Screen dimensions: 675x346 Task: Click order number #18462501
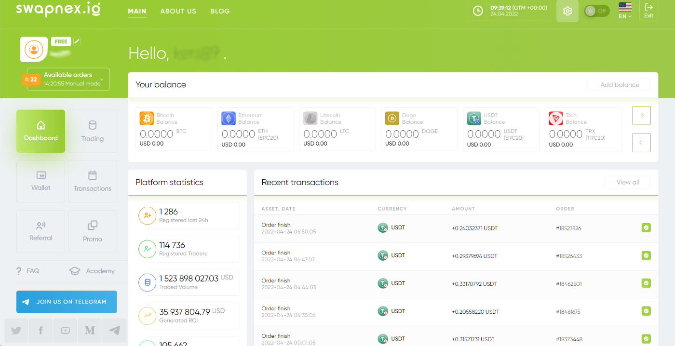point(569,284)
